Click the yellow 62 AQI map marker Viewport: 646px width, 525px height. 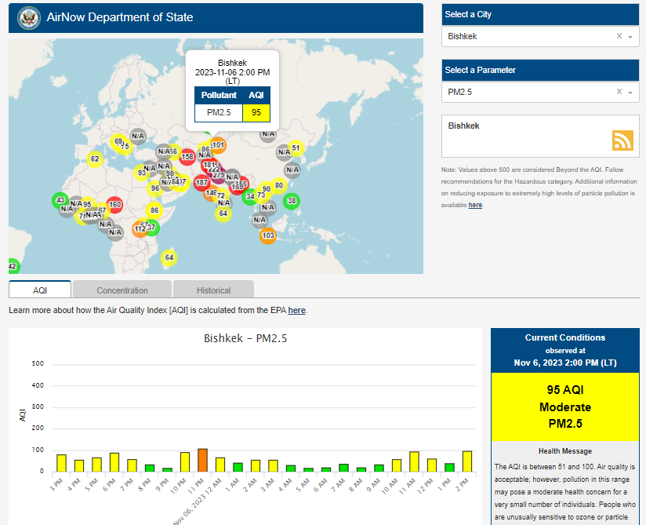[95, 159]
